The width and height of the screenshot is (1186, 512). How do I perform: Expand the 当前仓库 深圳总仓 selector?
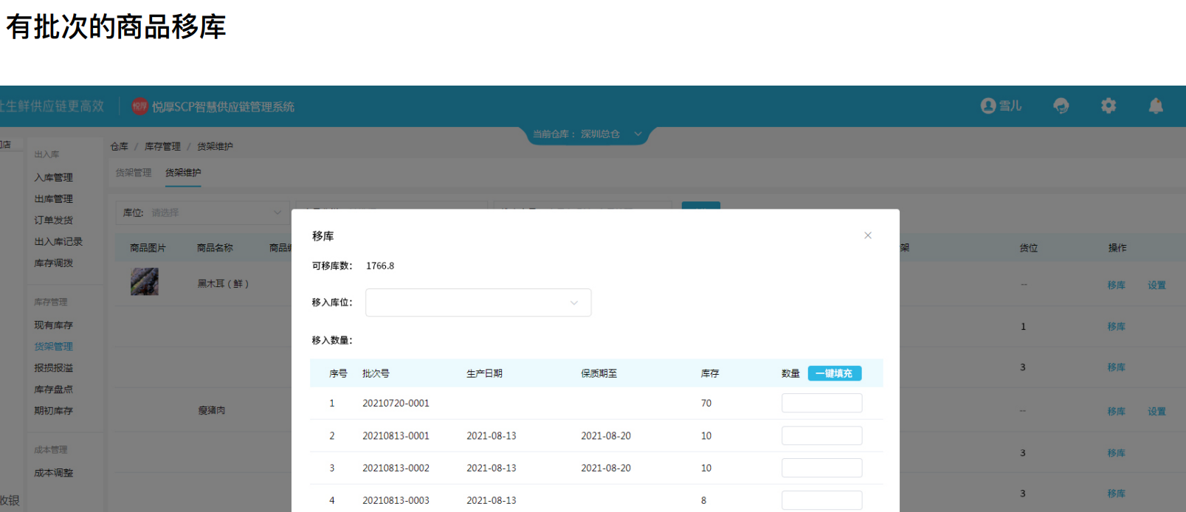click(x=587, y=134)
